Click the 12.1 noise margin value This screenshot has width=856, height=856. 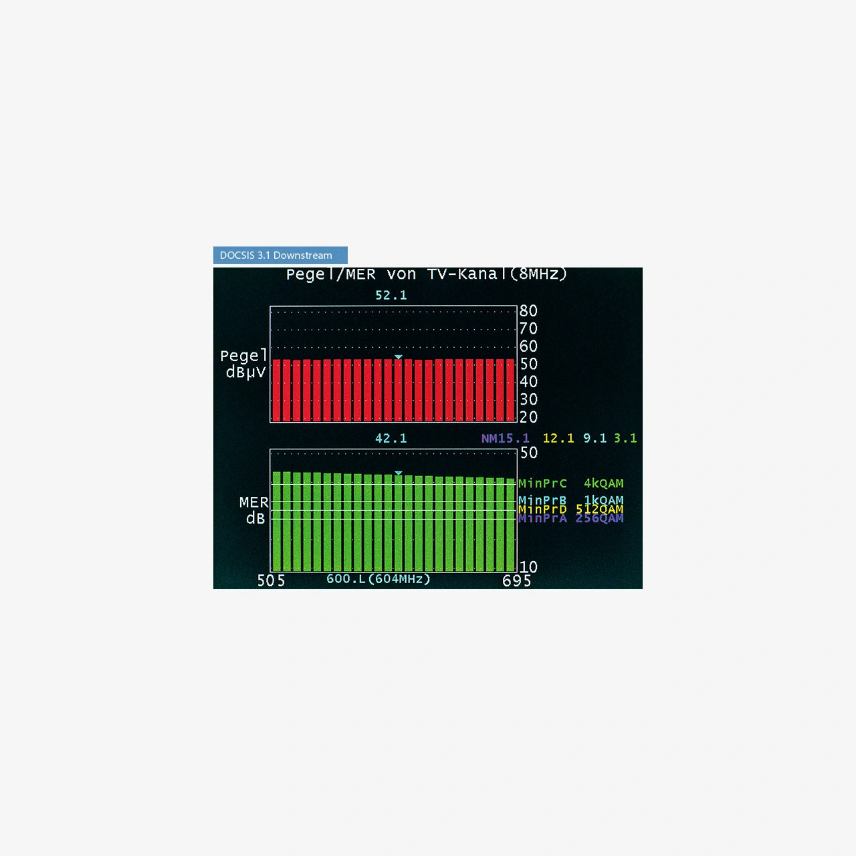tap(557, 437)
